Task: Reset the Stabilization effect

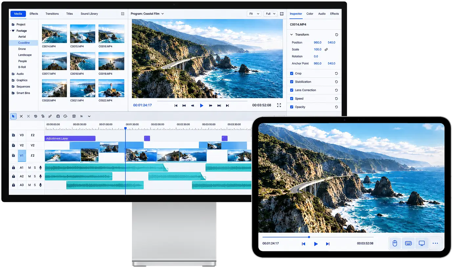Action: click(x=336, y=82)
